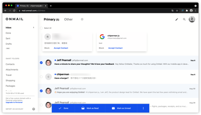Image resolution: width=201 pixels, height=115 pixels.
Task: Bookmark page with star icon
Action: tap(177, 11)
